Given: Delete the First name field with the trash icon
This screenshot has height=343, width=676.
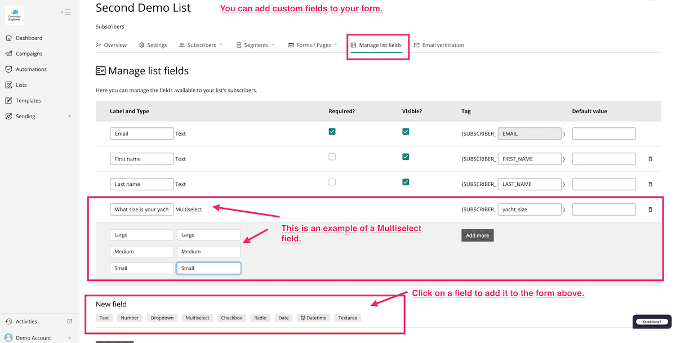Looking at the screenshot, I should coord(650,159).
